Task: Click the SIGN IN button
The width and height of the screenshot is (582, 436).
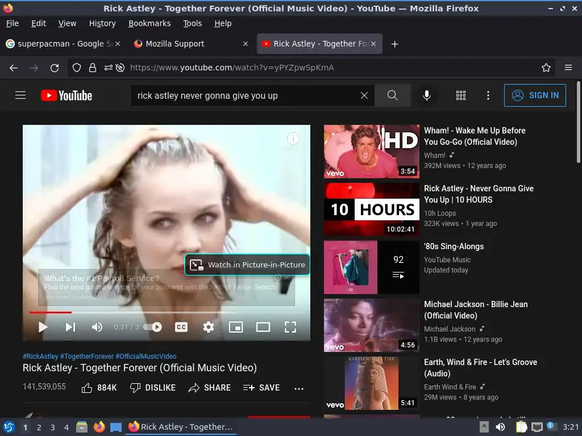Action: 535,95
